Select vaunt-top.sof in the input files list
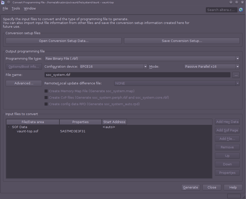This screenshot has height=199, width=246. click(x=27, y=131)
